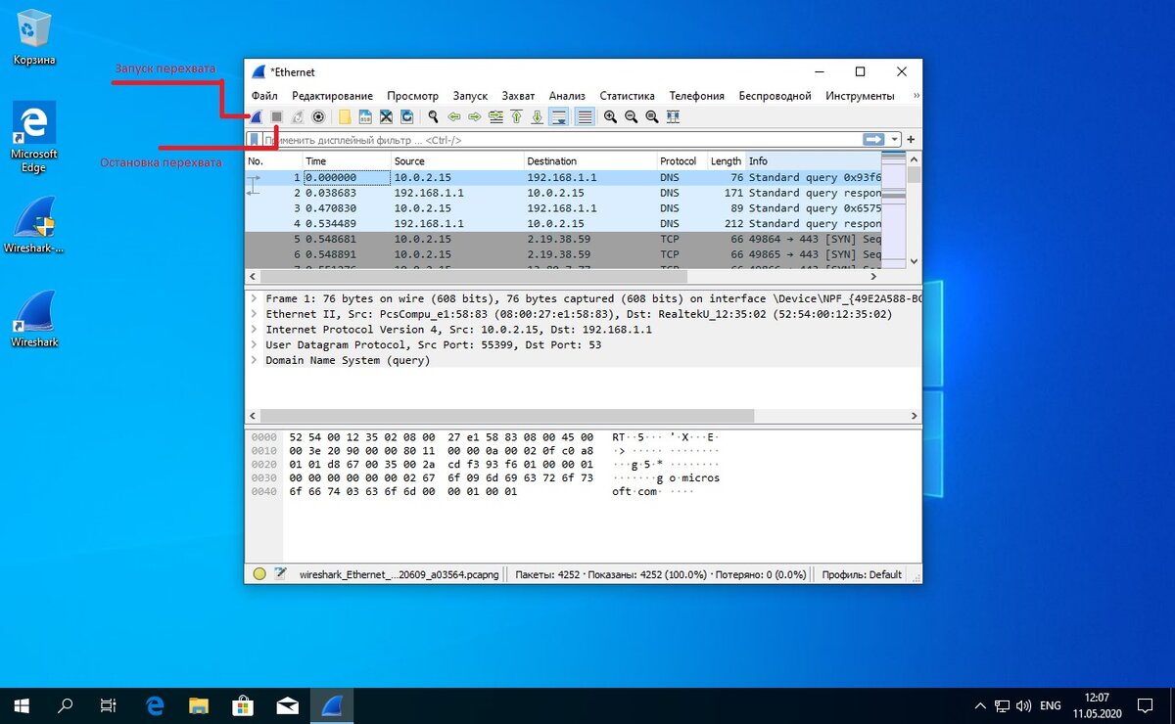Open capture file properties icon in status bar

pos(280,574)
